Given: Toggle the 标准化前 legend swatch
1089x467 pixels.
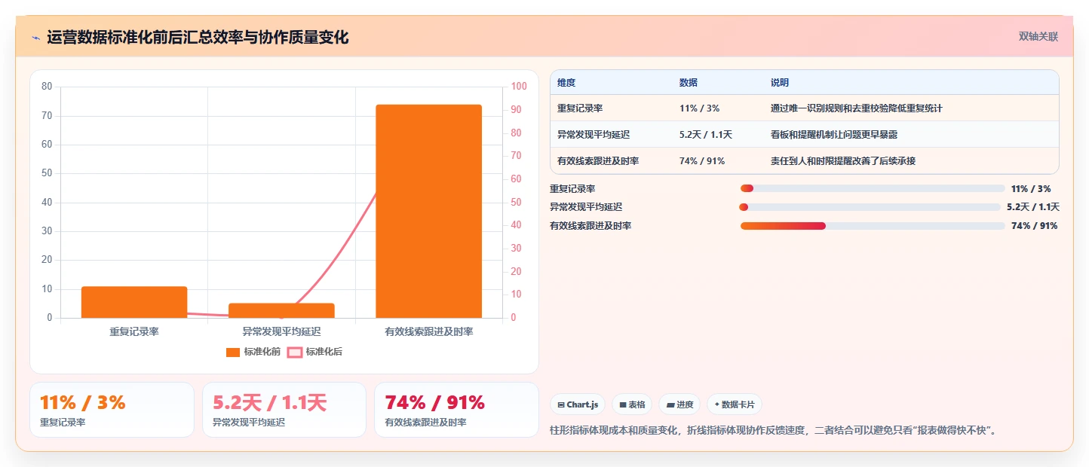Looking at the screenshot, I should [x=233, y=352].
